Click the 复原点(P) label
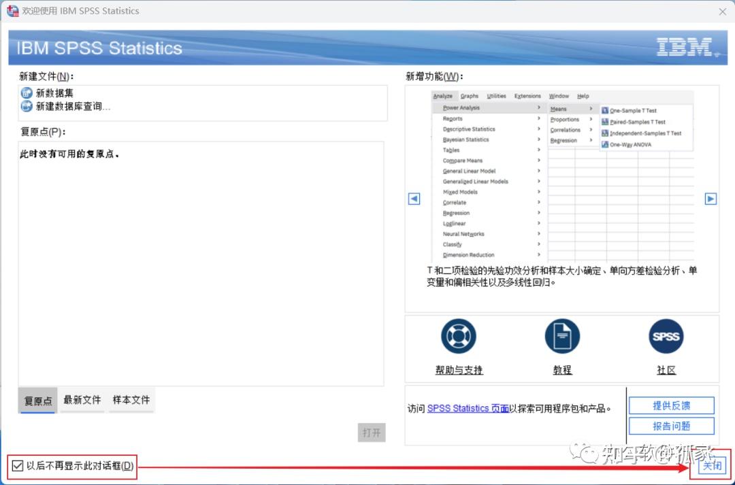Screen dimensions: 735x485 [43, 132]
